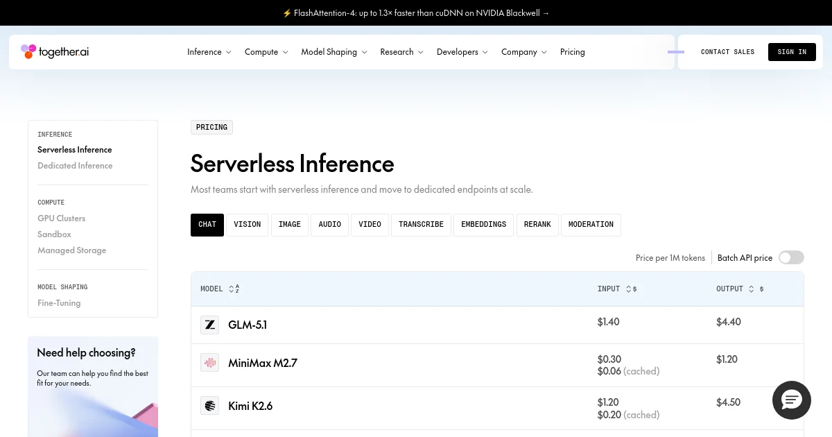Click the PRICING badge label

pos(212,127)
